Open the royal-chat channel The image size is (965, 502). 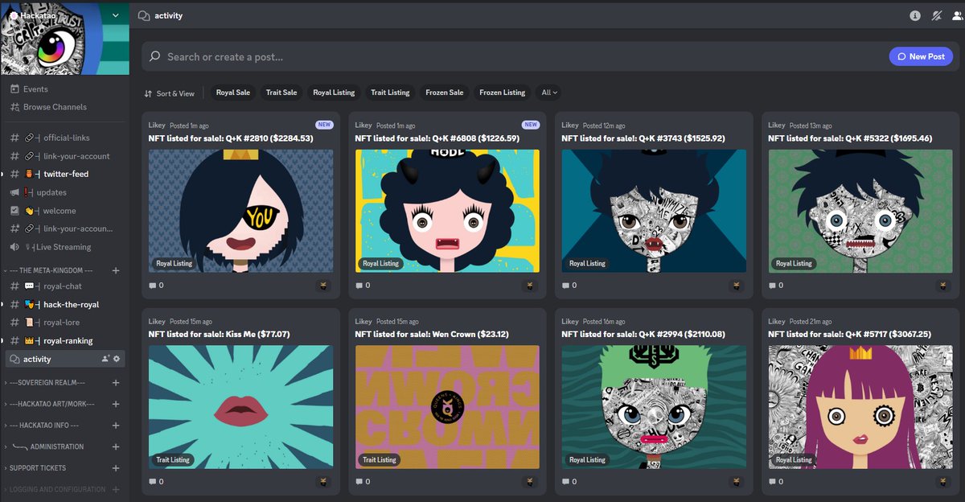64,286
